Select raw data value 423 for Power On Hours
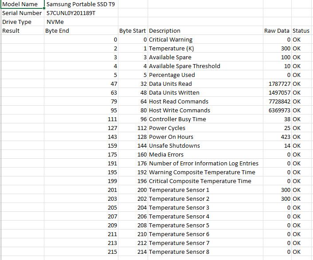This screenshot has height=260, width=313. click(x=277, y=137)
